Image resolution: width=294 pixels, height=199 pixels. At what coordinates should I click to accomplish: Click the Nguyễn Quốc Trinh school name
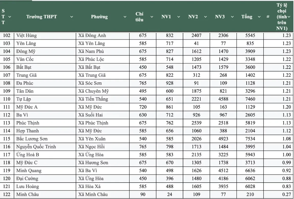point(36,147)
